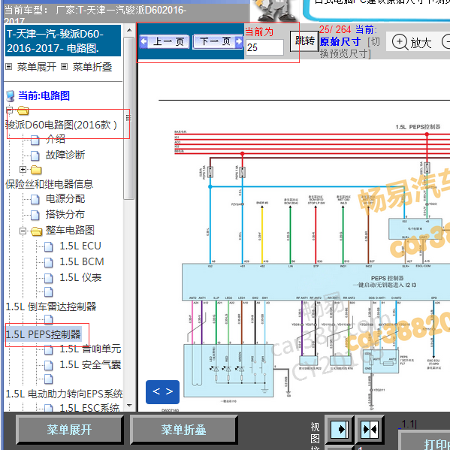
Task: Click the tree panel vertical scrollbar thumb
Action: 129,118
